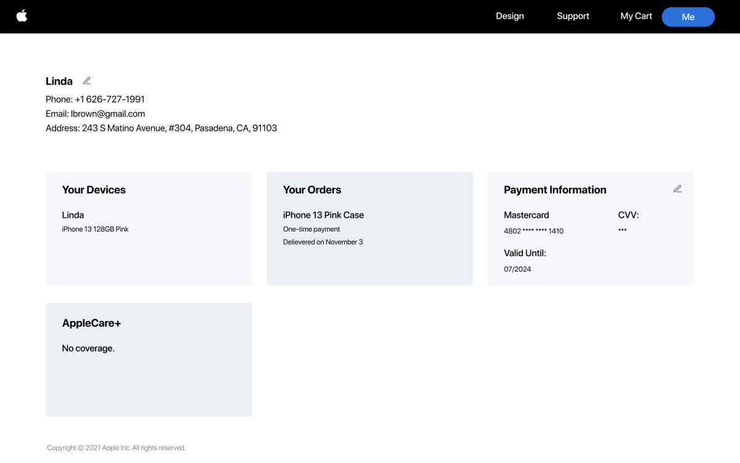This screenshot has width=740, height=463.
Task: Click iPhone 13 128GB Pink device text
Action: (x=95, y=229)
